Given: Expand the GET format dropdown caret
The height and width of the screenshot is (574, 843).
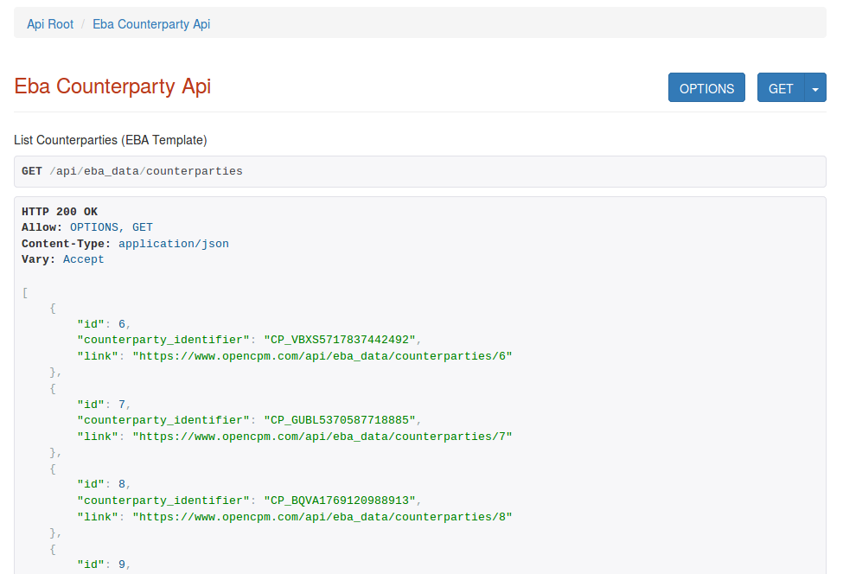Looking at the screenshot, I should (815, 88).
